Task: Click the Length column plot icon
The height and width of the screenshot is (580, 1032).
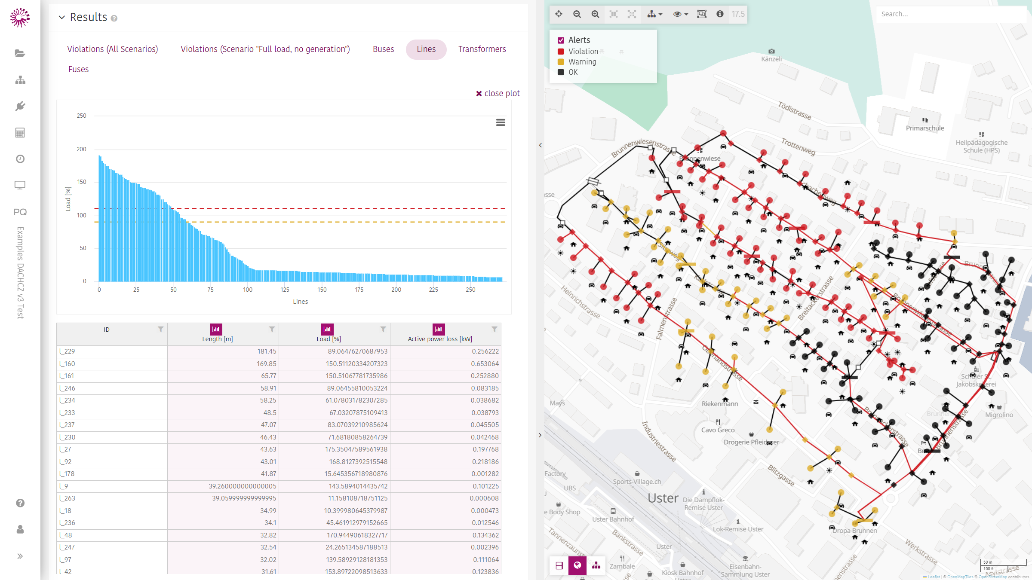Action: [216, 329]
